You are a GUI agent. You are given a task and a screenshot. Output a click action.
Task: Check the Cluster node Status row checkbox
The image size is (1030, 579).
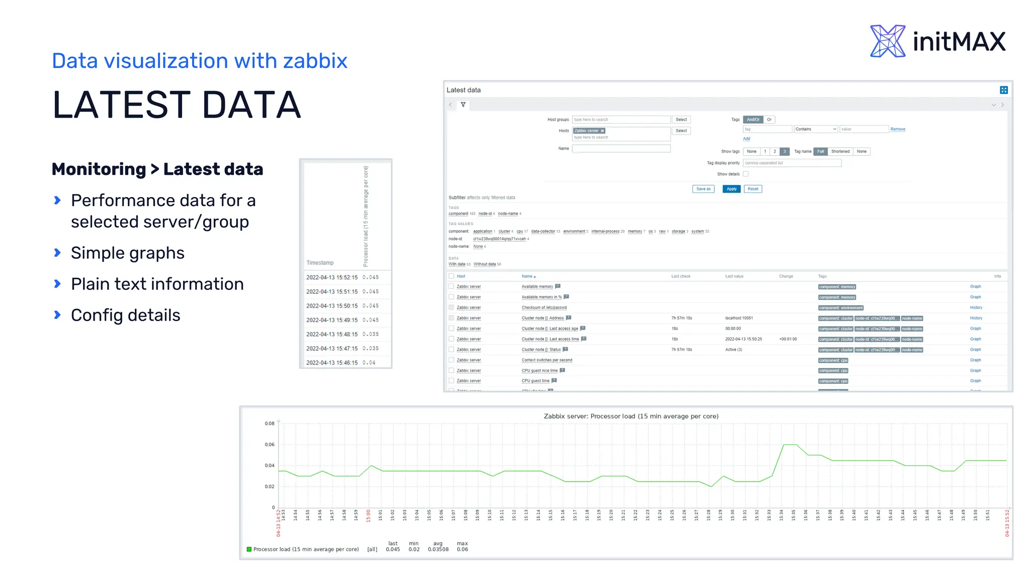point(451,349)
